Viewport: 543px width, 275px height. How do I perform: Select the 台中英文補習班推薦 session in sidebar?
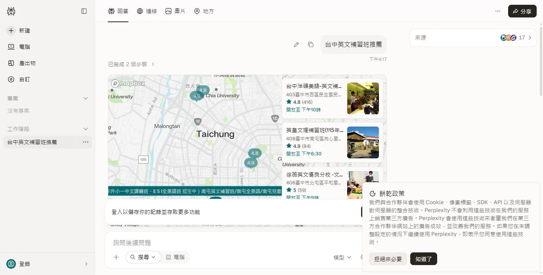(x=48, y=142)
